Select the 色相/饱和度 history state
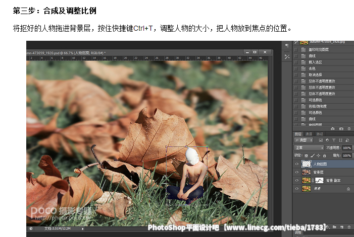This screenshot has width=354, height=237. (323, 106)
